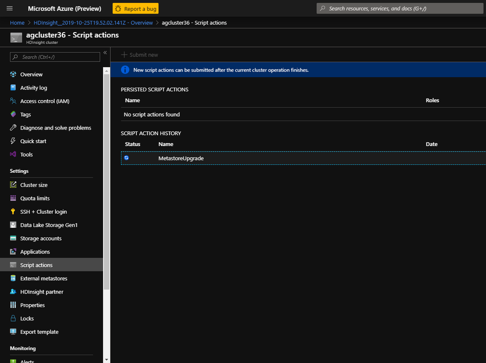Click the Access control (IAM) icon

[13, 101]
